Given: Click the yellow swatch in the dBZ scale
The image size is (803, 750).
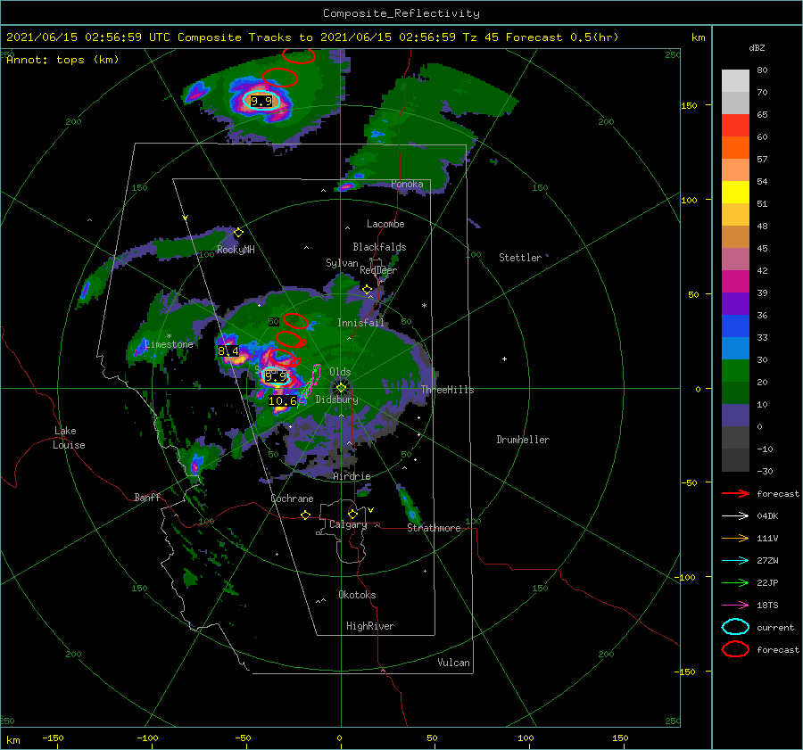Looking at the screenshot, I should pos(735,192).
